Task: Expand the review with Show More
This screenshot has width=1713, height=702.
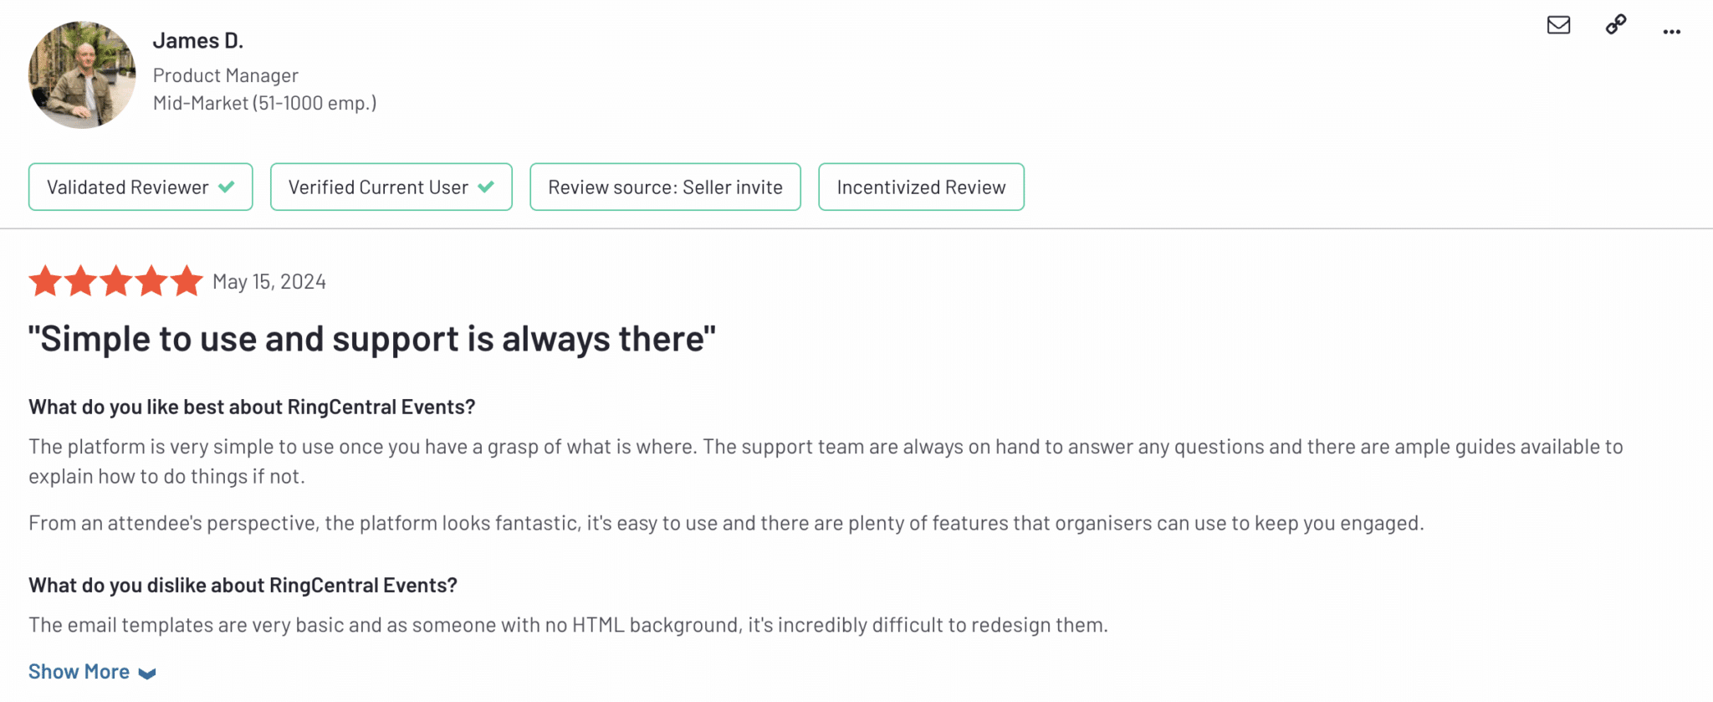Action: (x=79, y=672)
